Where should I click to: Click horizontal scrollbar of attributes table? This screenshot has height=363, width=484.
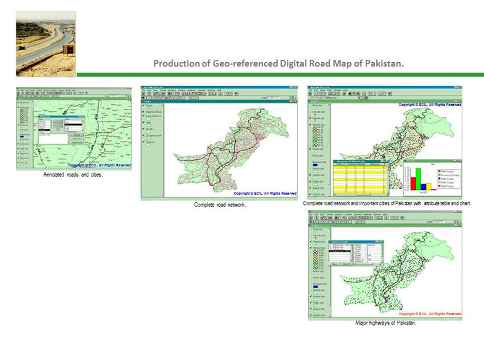360,195
